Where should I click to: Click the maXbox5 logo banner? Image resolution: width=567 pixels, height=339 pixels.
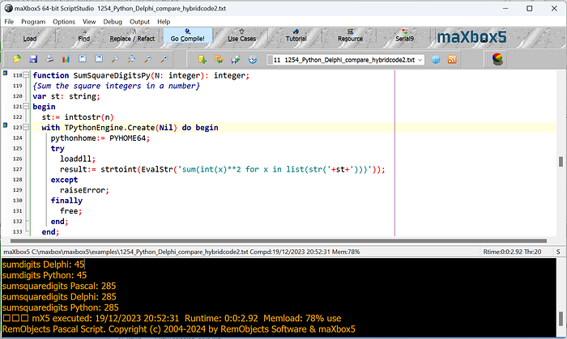click(472, 37)
